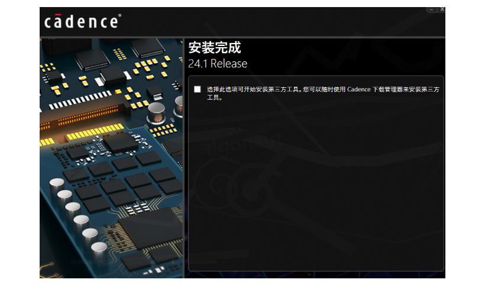Click the '安装完成' heading
Viewport: 485px width, 286px height.
[x=214, y=48]
